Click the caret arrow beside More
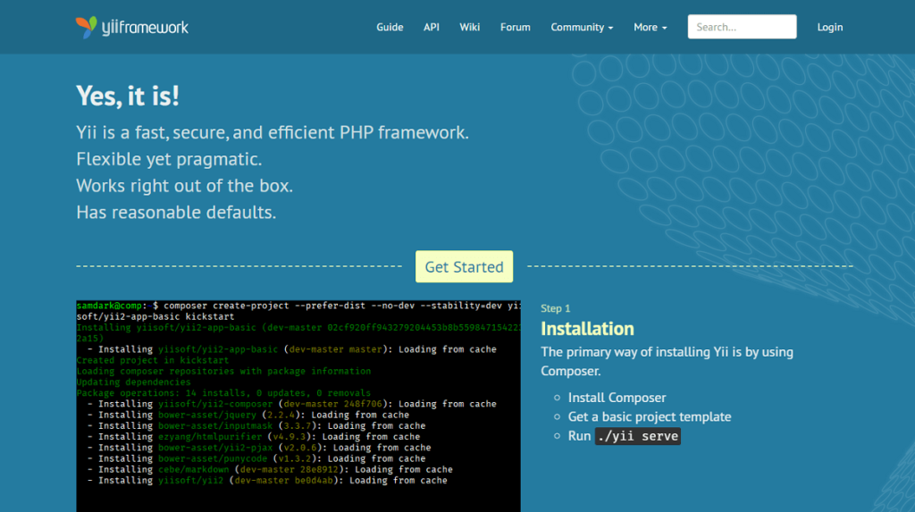 (665, 29)
